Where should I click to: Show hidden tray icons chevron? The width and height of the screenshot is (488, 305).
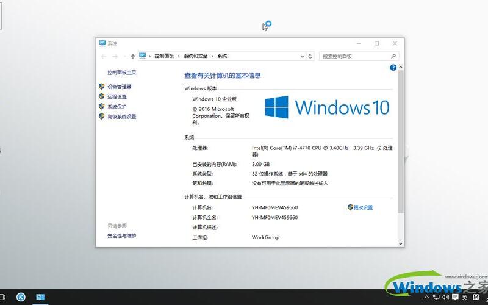pos(426,297)
